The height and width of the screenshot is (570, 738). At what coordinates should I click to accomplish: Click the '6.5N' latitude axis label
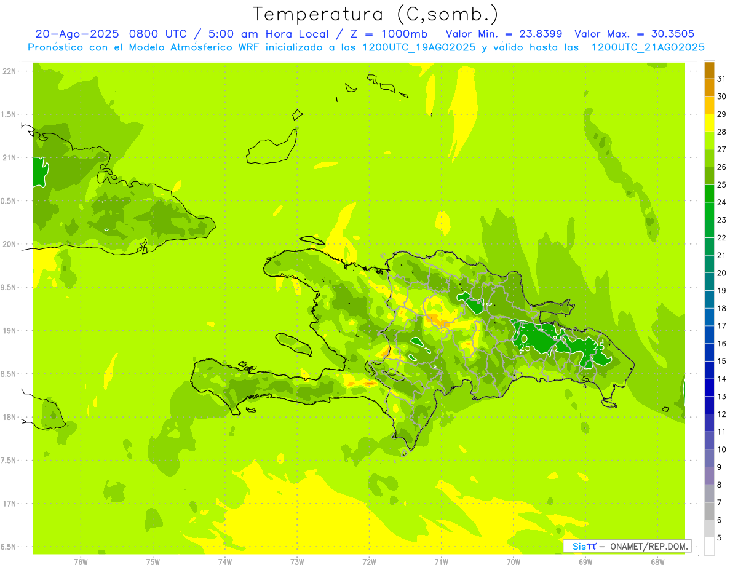coord(9,547)
